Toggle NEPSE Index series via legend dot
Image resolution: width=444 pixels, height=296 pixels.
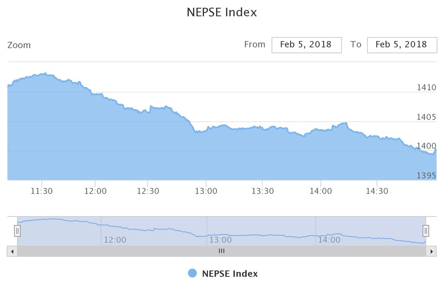point(192,273)
